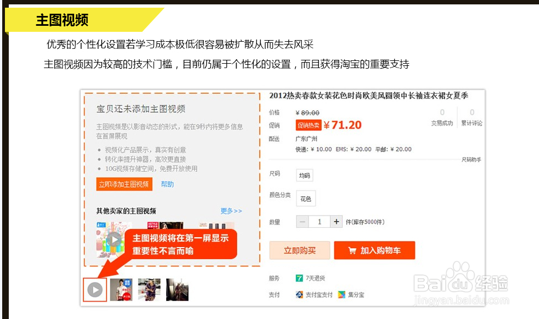This screenshot has width=539, height=319.
Task: Select the 均码 size option
Action: click(x=304, y=175)
